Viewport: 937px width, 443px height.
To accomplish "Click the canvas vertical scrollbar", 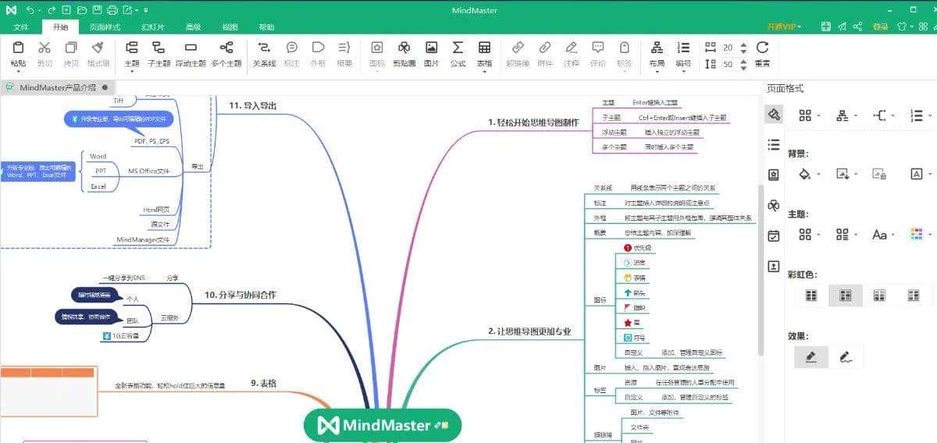I will click(x=761, y=269).
